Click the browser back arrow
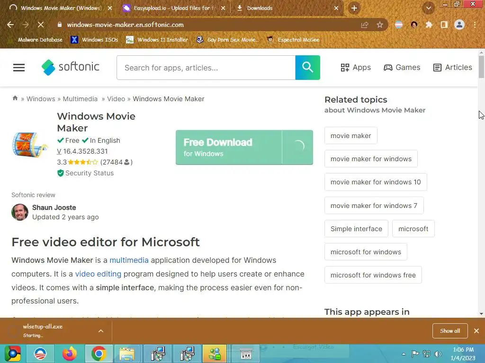Image resolution: width=485 pixels, height=363 pixels. (10, 25)
